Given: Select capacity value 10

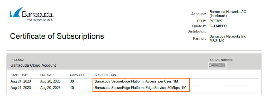Looking at the screenshot, I should [72, 88].
